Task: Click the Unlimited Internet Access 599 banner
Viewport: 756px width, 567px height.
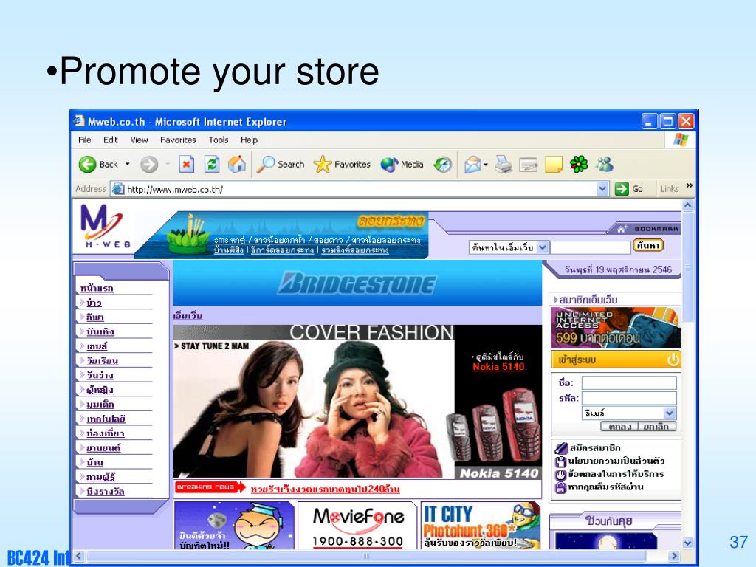Action: click(616, 328)
